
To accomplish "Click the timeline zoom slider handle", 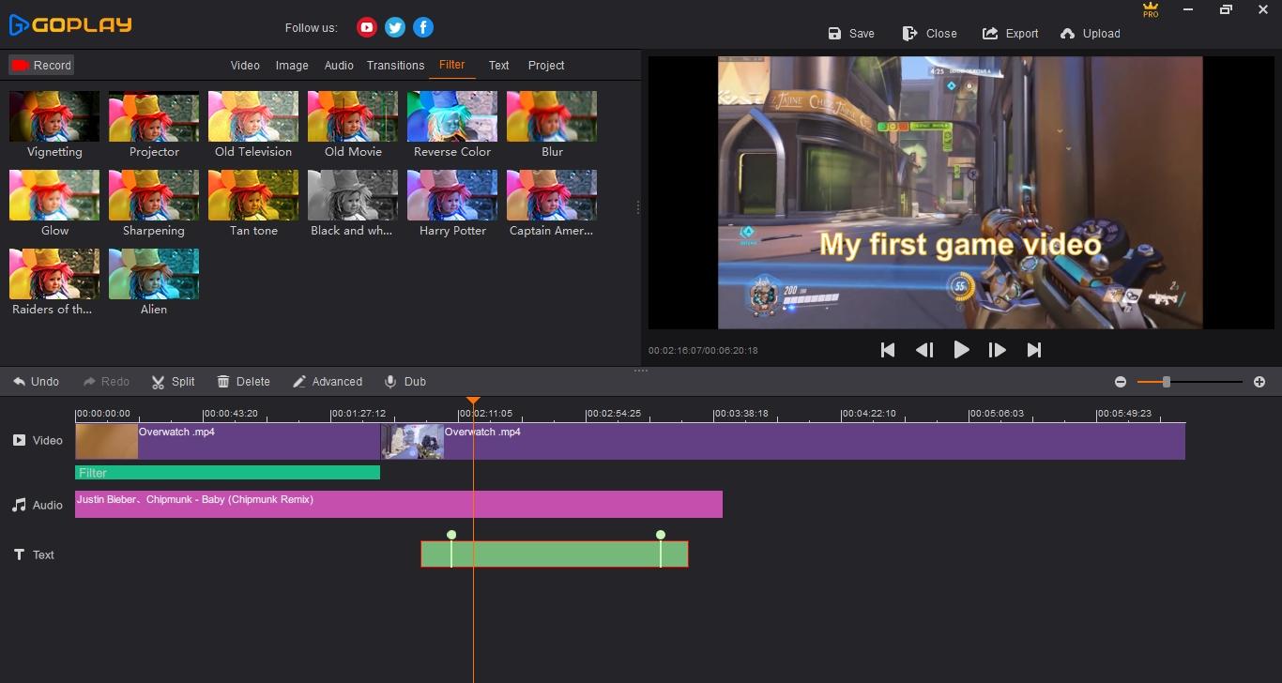I will coord(1167,382).
